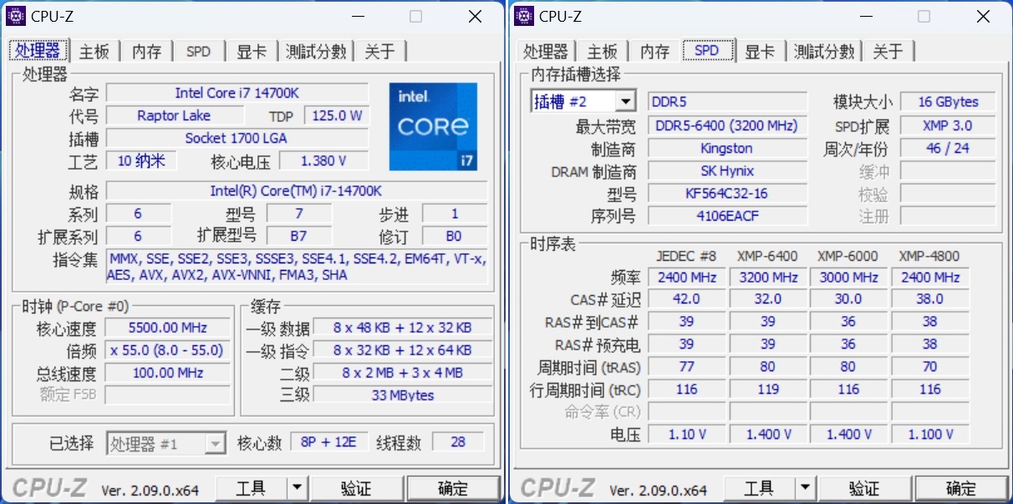Open SPD tab in left window
1013x504 pixels.
(198, 51)
